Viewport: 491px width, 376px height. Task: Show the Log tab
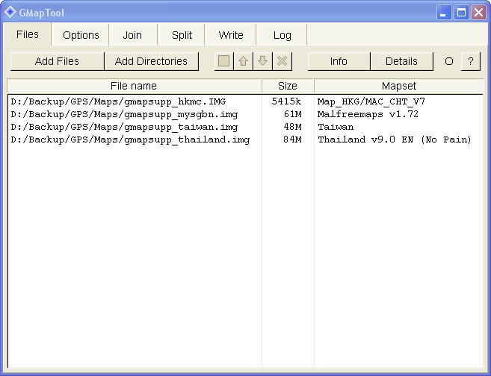(x=282, y=35)
